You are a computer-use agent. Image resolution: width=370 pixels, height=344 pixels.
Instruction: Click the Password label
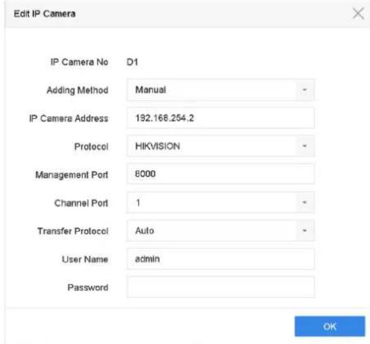88,288
